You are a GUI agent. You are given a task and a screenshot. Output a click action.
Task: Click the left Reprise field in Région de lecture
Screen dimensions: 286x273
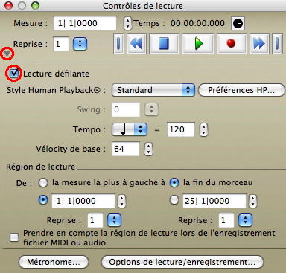coord(95,220)
